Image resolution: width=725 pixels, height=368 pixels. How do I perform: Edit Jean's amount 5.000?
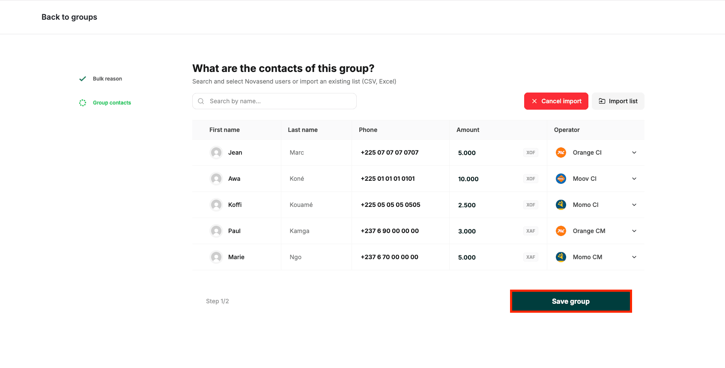pyautogui.click(x=467, y=153)
